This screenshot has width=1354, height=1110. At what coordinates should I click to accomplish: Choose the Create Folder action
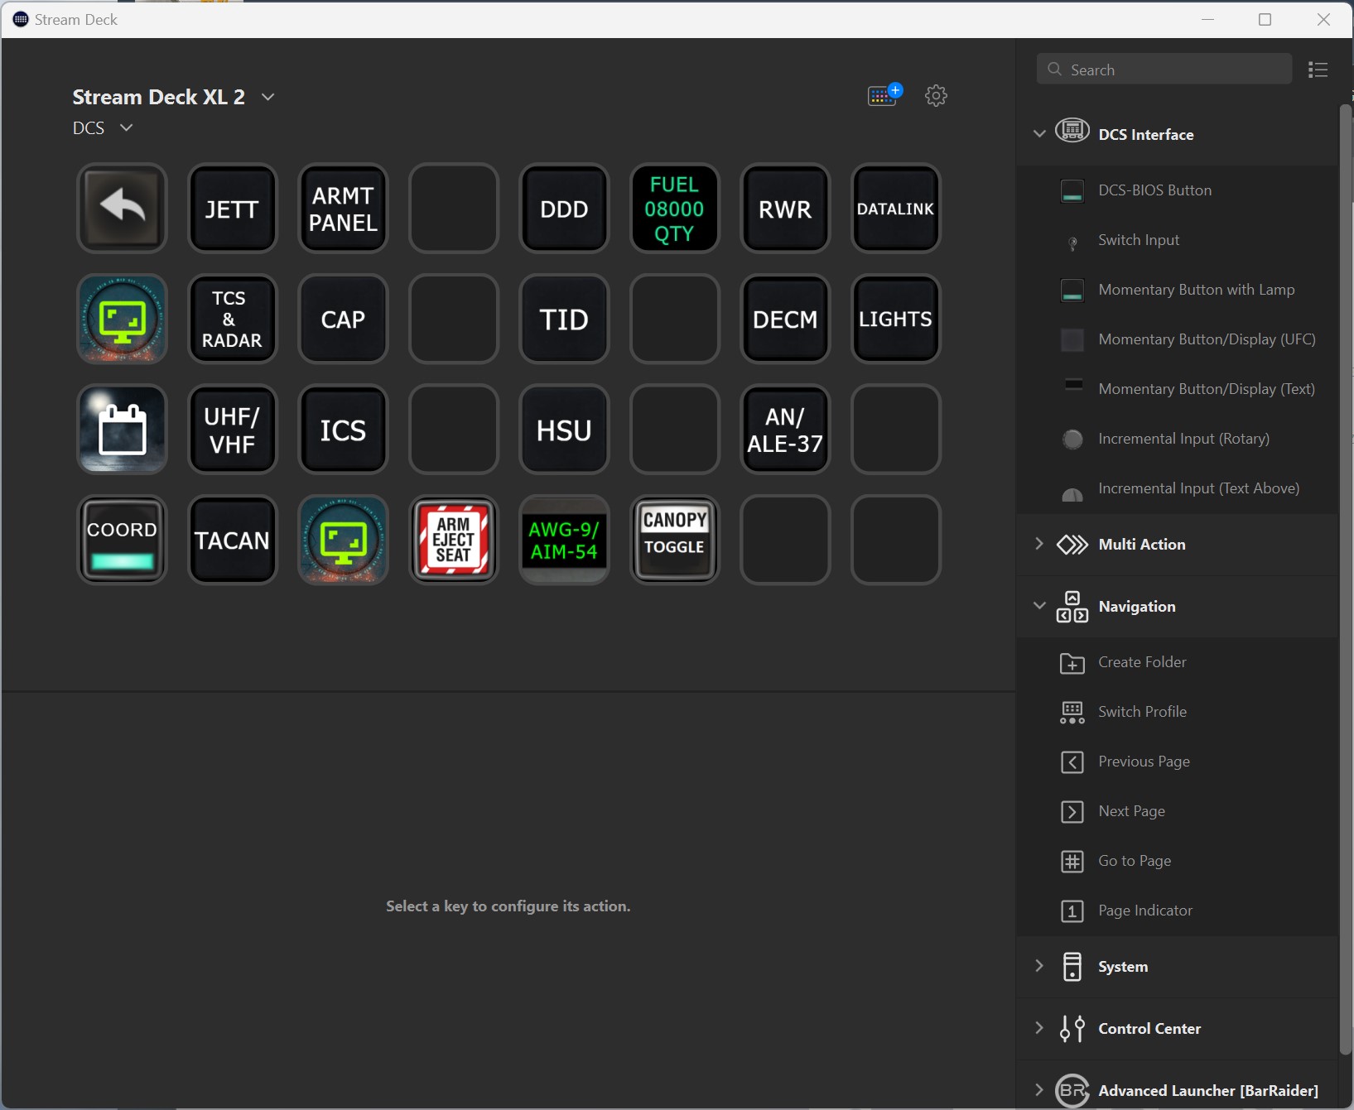[1142, 662]
